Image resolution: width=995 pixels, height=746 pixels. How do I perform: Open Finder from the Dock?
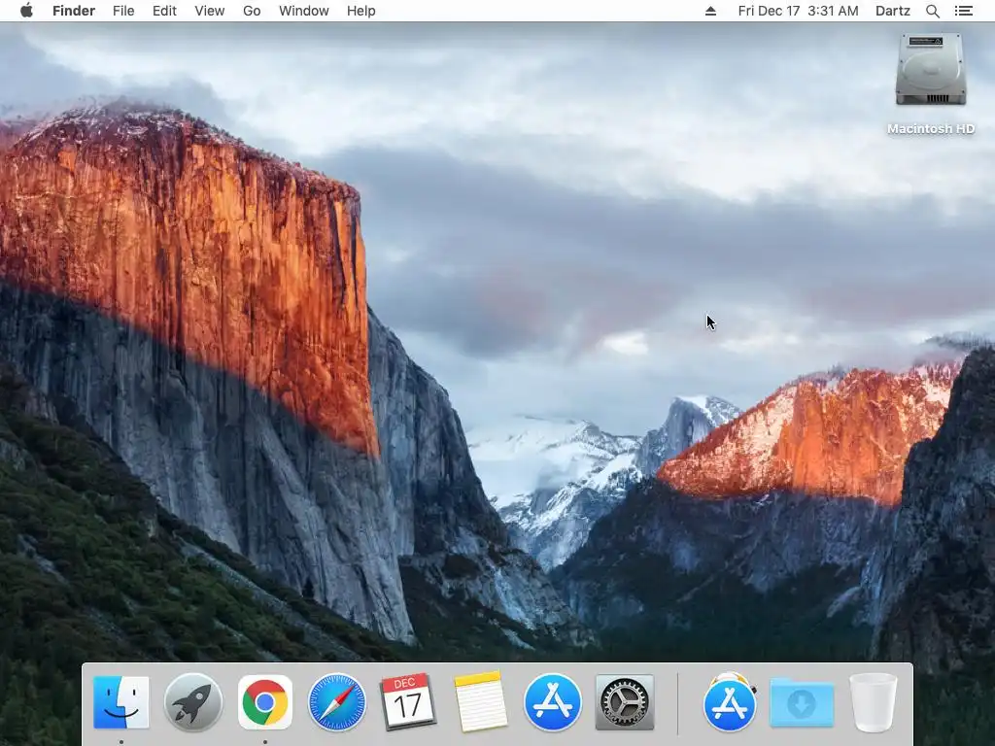pyautogui.click(x=121, y=702)
